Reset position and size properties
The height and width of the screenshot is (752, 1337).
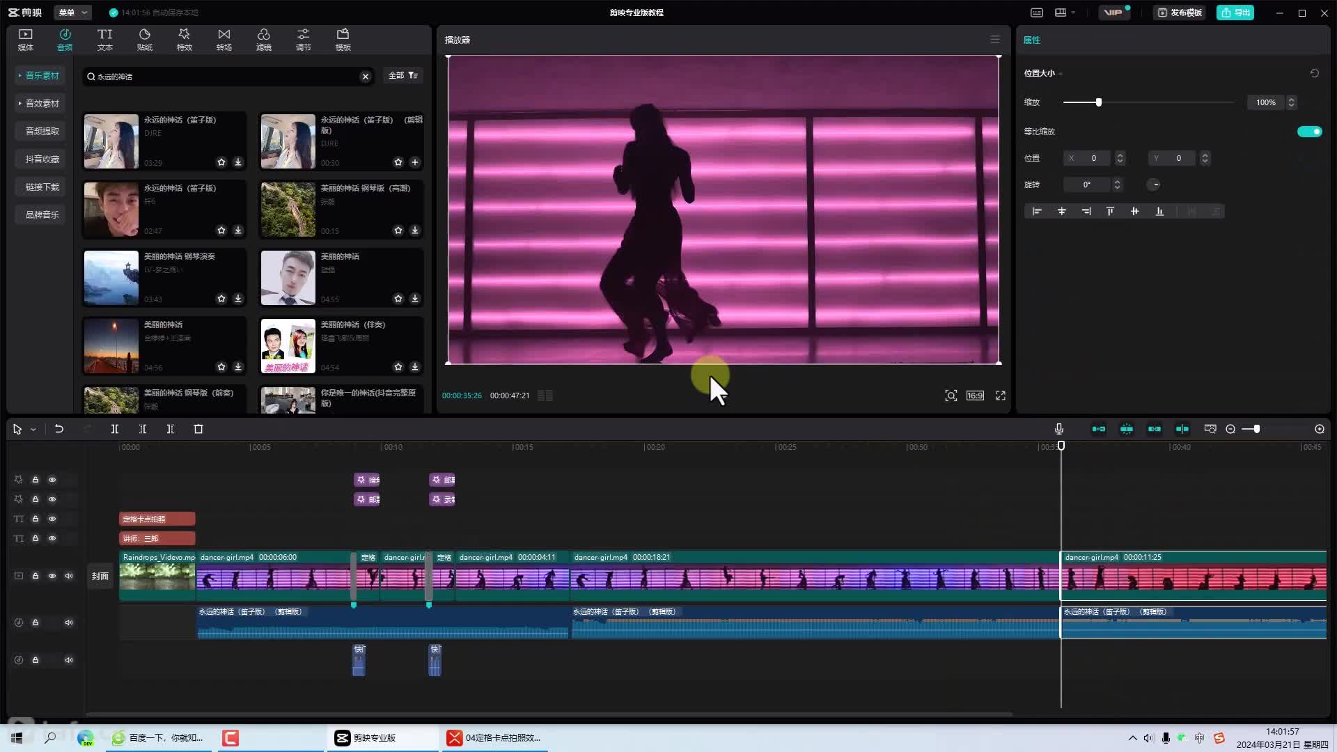(1315, 73)
